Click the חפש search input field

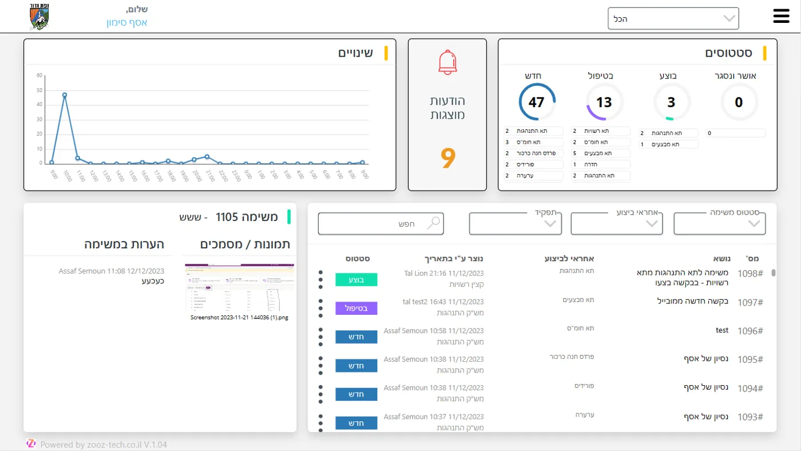coord(381,223)
